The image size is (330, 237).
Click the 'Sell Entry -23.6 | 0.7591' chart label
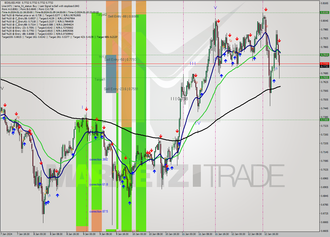click(121, 89)
